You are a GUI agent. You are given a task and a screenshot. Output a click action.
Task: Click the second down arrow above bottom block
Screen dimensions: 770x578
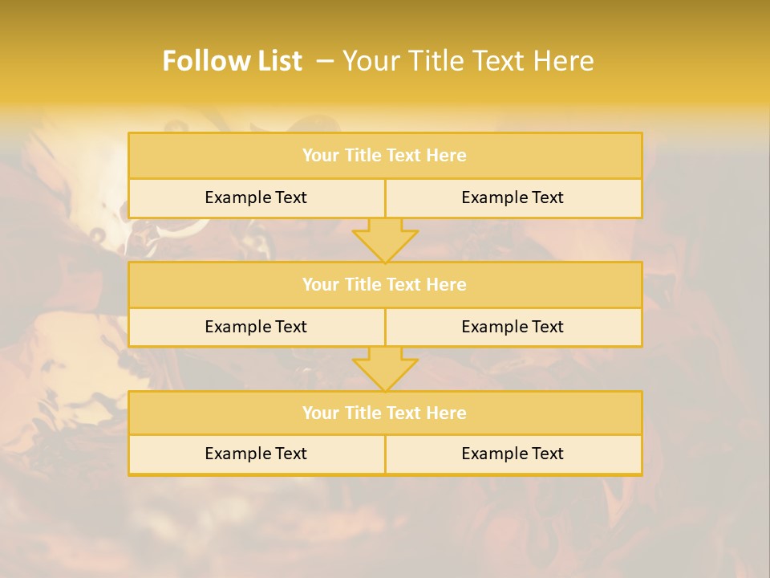point(385,371)
